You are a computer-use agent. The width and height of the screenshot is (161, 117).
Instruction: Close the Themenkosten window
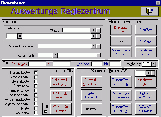[158, 3]
